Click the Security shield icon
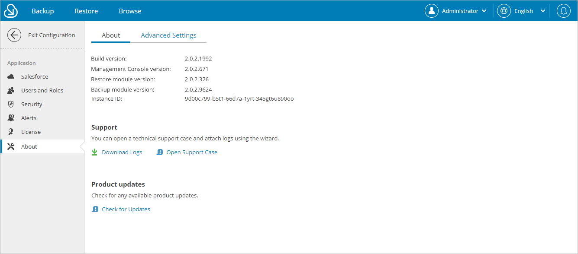Image resolution: width=578 pixels, height=254 pixels. point(11,104)
